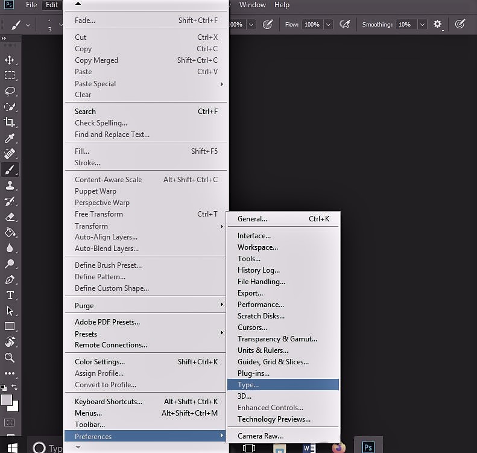
Task: Click the foreground color swatch
Action: (7, 399)
